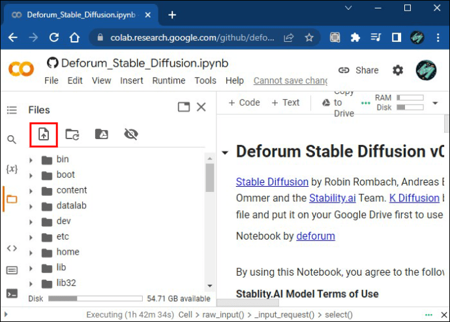Click the file tree vertical scrollbar
This screenshot has height=322, width=450.
[210, 178]
